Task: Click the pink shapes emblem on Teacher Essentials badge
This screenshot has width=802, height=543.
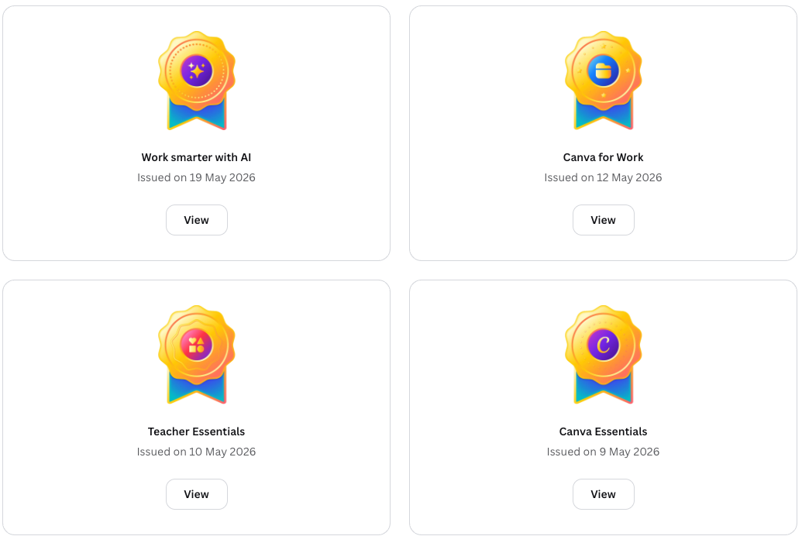Action: (x=196, y=345)
